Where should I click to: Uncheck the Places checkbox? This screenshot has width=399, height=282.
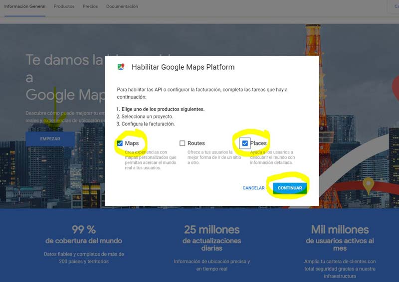click(245, 143)
